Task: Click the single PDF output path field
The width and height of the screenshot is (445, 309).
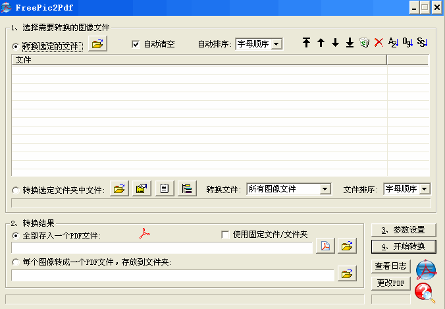Action: click(x=162, y=248)
